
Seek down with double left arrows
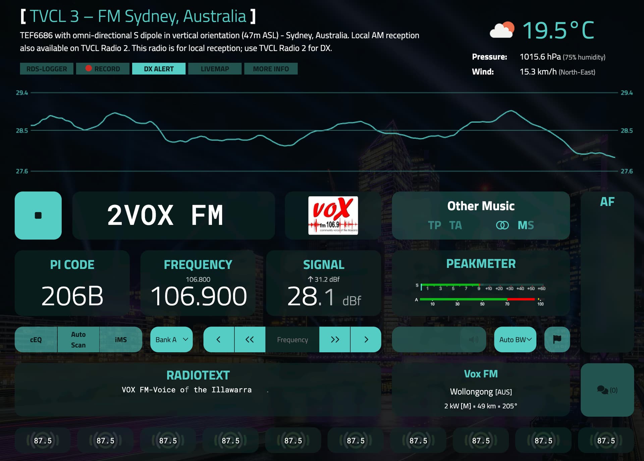coord(250,340)
